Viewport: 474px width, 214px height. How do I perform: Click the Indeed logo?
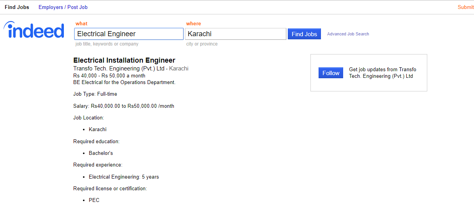pyautogui.click(x=34, y=30)
